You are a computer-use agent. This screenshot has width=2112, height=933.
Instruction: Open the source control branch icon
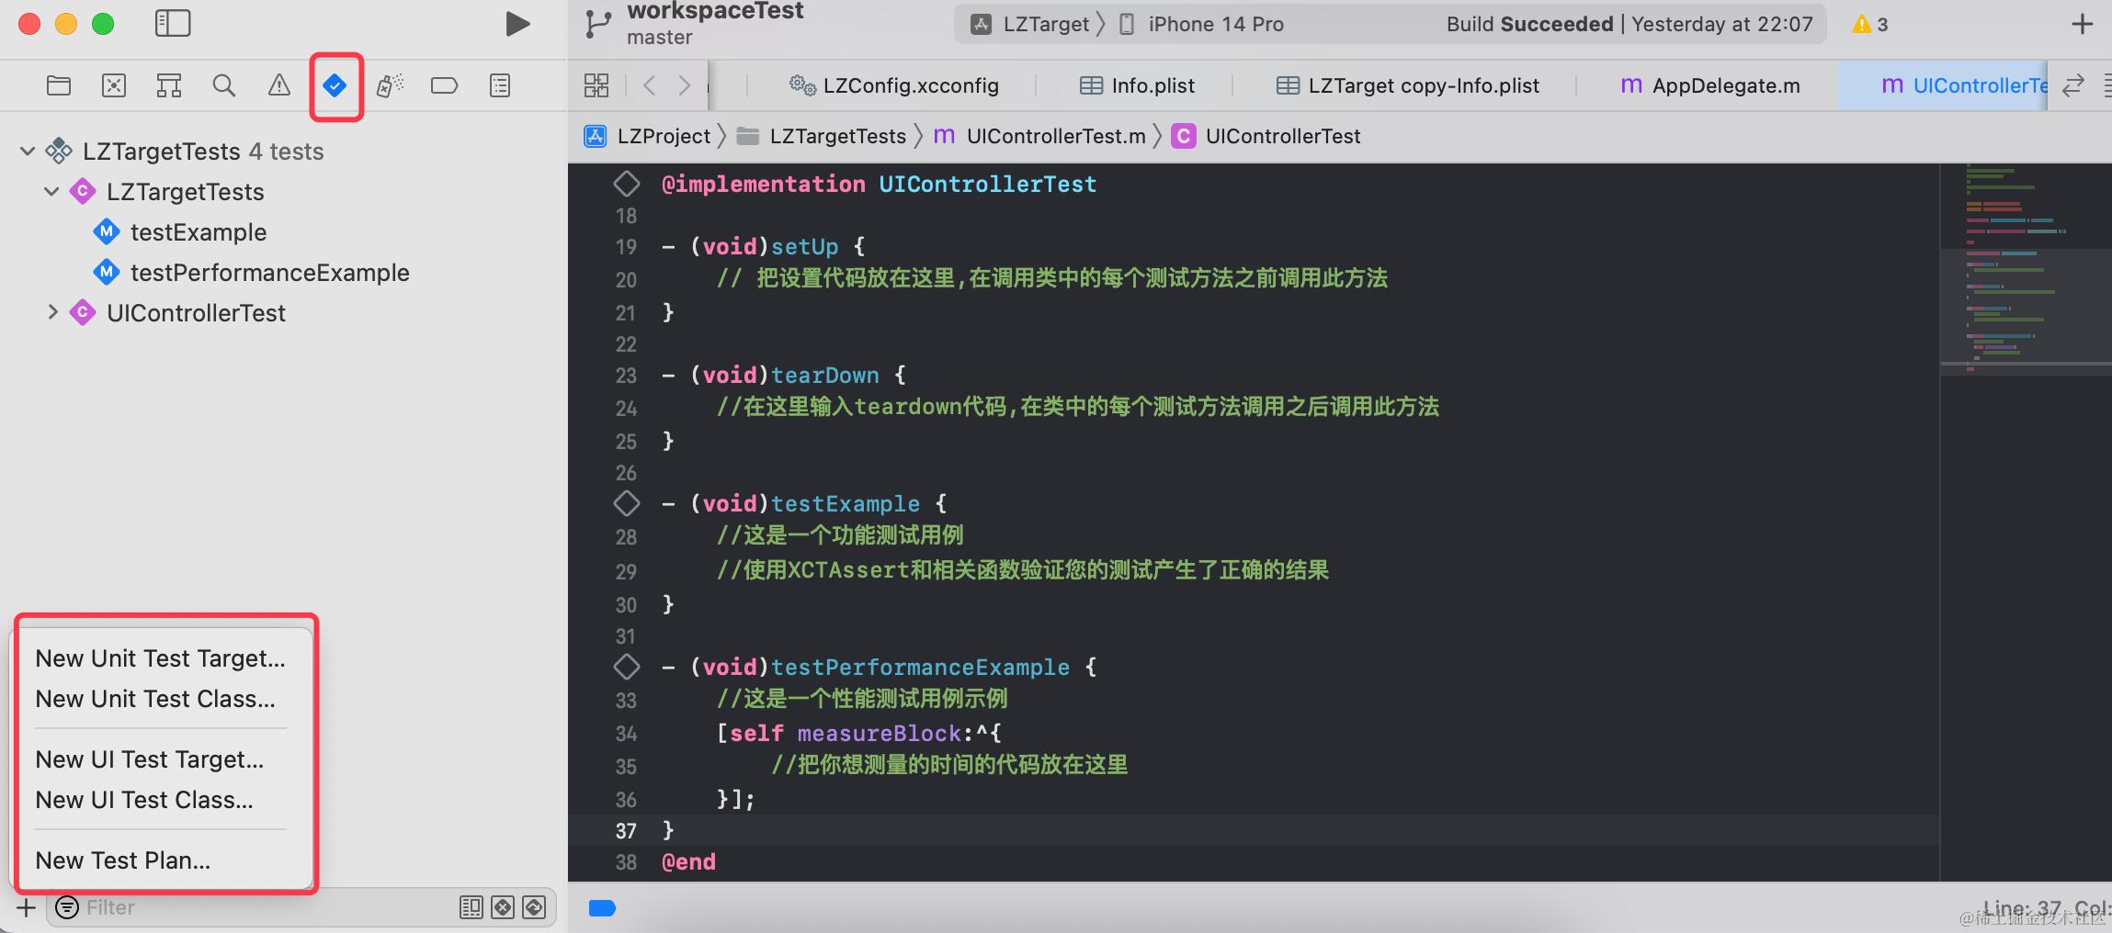(x=598, y=24)
